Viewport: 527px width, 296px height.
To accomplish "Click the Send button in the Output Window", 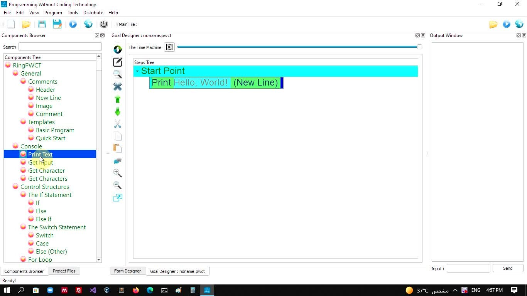I will (508, 268).
